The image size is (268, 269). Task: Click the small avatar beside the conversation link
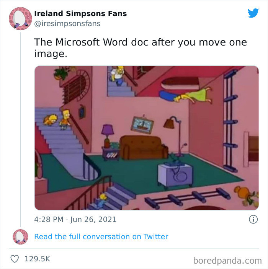click(20, 237)
